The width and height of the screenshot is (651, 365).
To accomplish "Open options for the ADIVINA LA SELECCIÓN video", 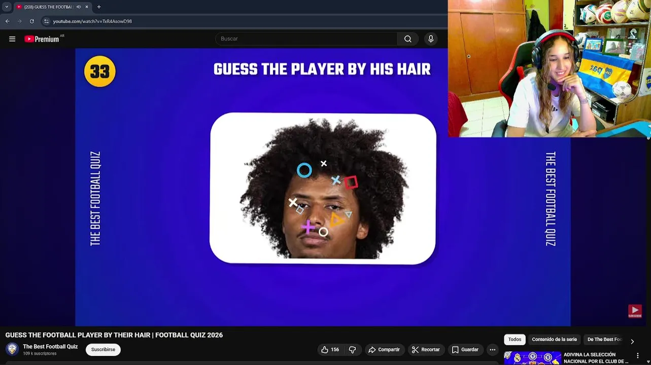I will click(x=638, y=356).
